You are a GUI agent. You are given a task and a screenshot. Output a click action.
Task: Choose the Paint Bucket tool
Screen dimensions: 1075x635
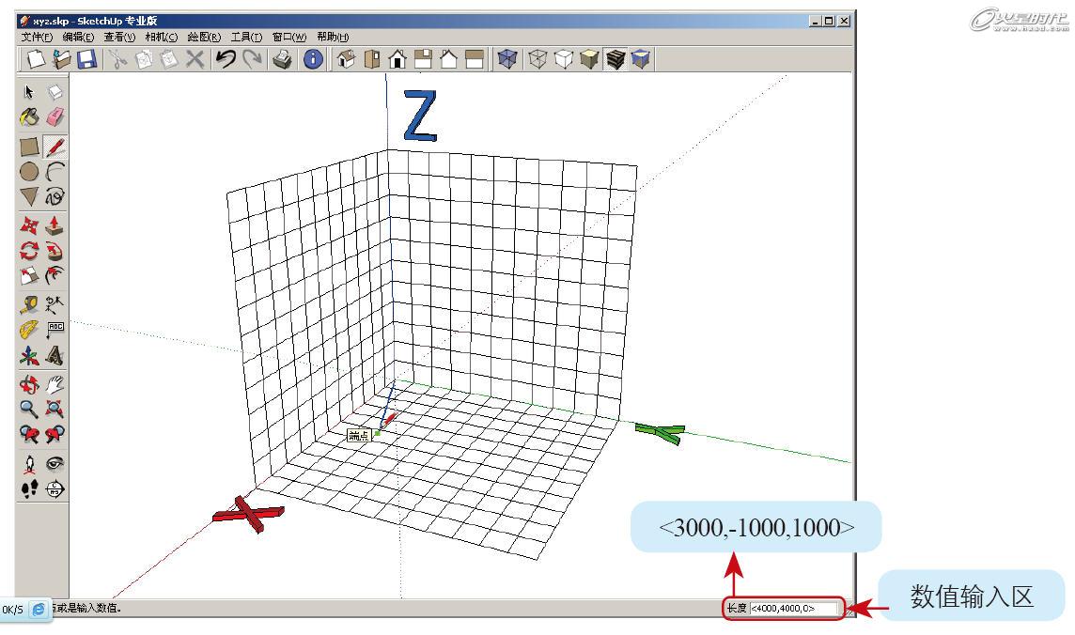pos(29,117)
